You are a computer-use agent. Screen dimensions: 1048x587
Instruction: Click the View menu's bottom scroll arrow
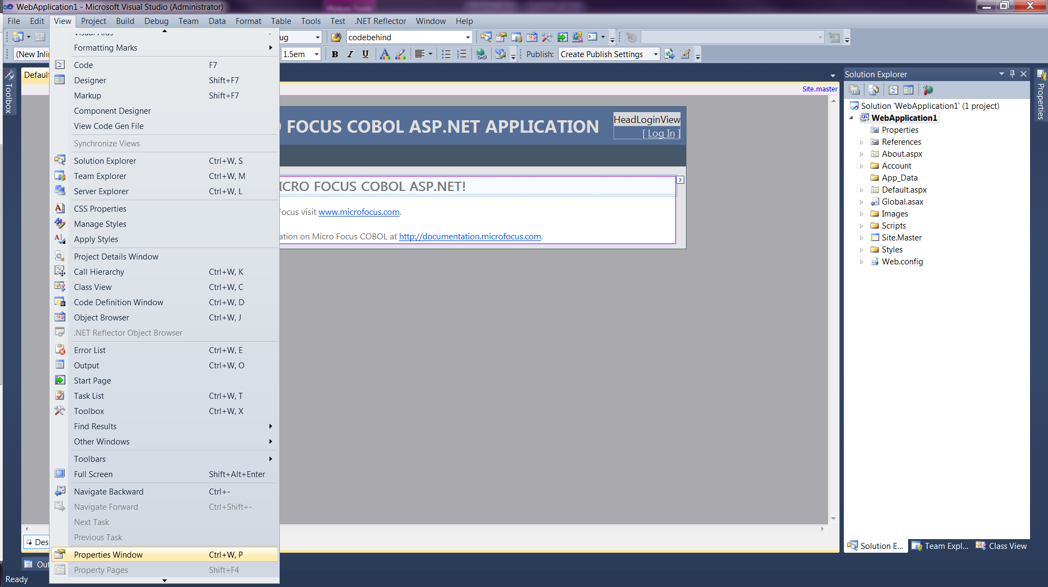tap(164, 580)
